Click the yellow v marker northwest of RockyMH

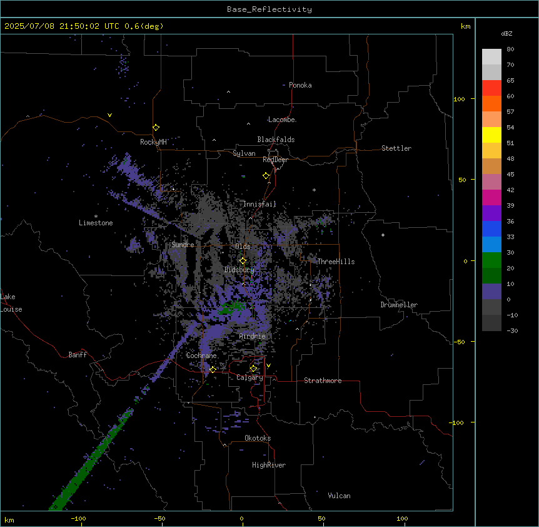click(109, 115)
